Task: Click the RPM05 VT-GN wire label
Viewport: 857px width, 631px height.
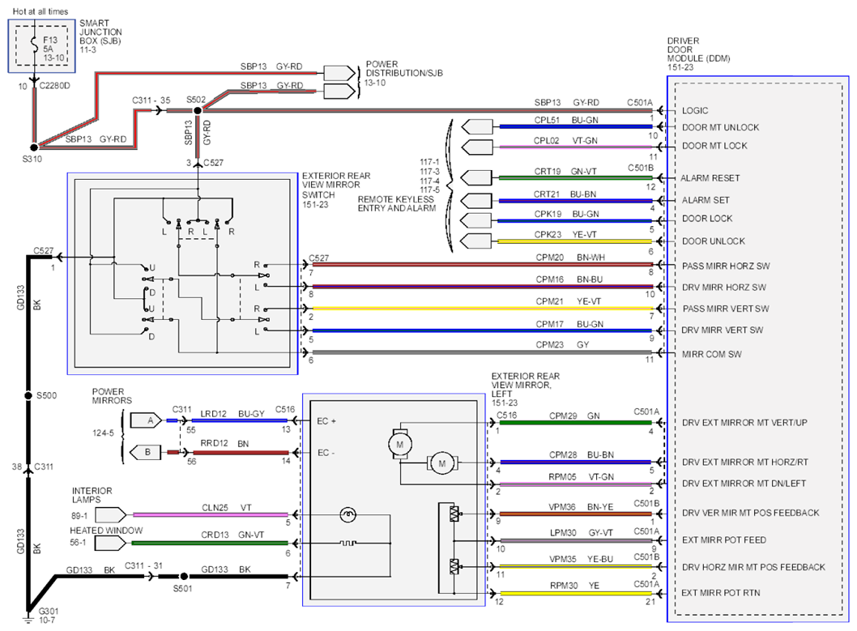Action: tap(581, 477)
